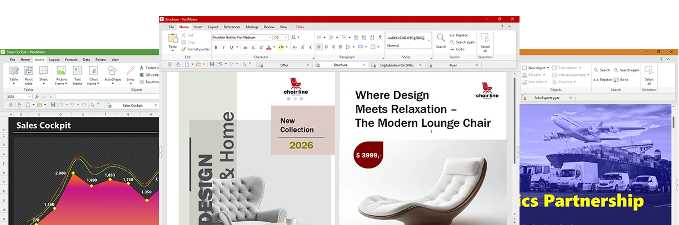Click the fx function icon in PlanMaker
This screenshot has width=679, height=225.
[37, 96]
